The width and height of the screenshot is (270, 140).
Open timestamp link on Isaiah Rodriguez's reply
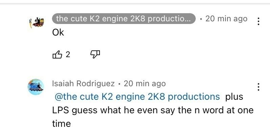click(x=145, y=83)
